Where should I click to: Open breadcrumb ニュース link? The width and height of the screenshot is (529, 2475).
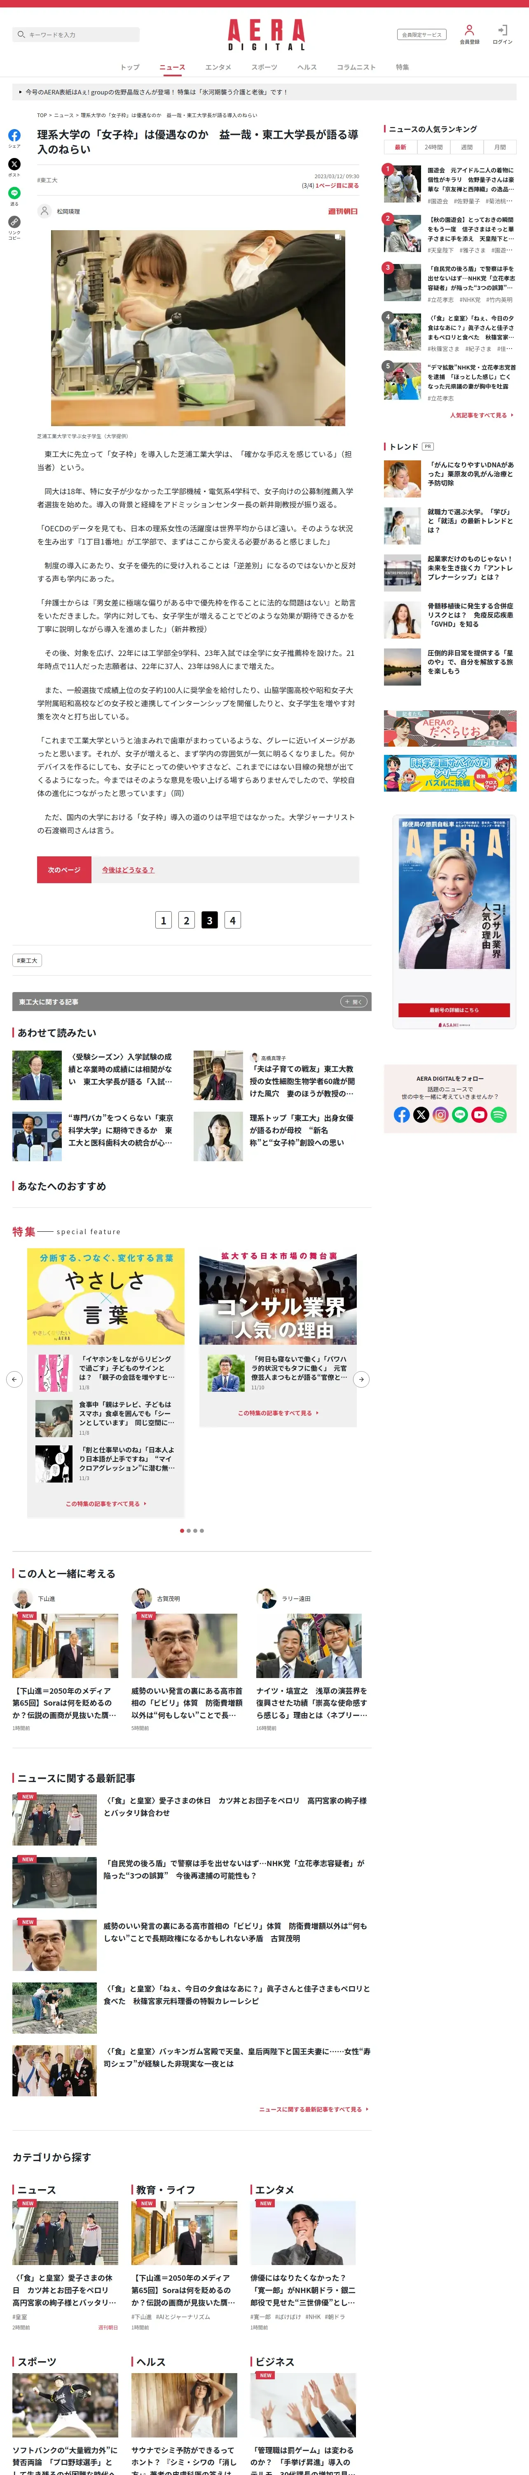(63, 115)
